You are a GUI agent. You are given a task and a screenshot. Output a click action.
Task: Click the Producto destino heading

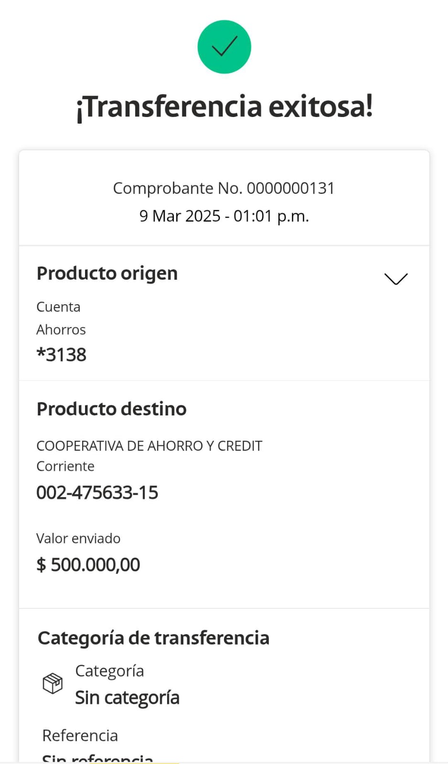[111, 409]
